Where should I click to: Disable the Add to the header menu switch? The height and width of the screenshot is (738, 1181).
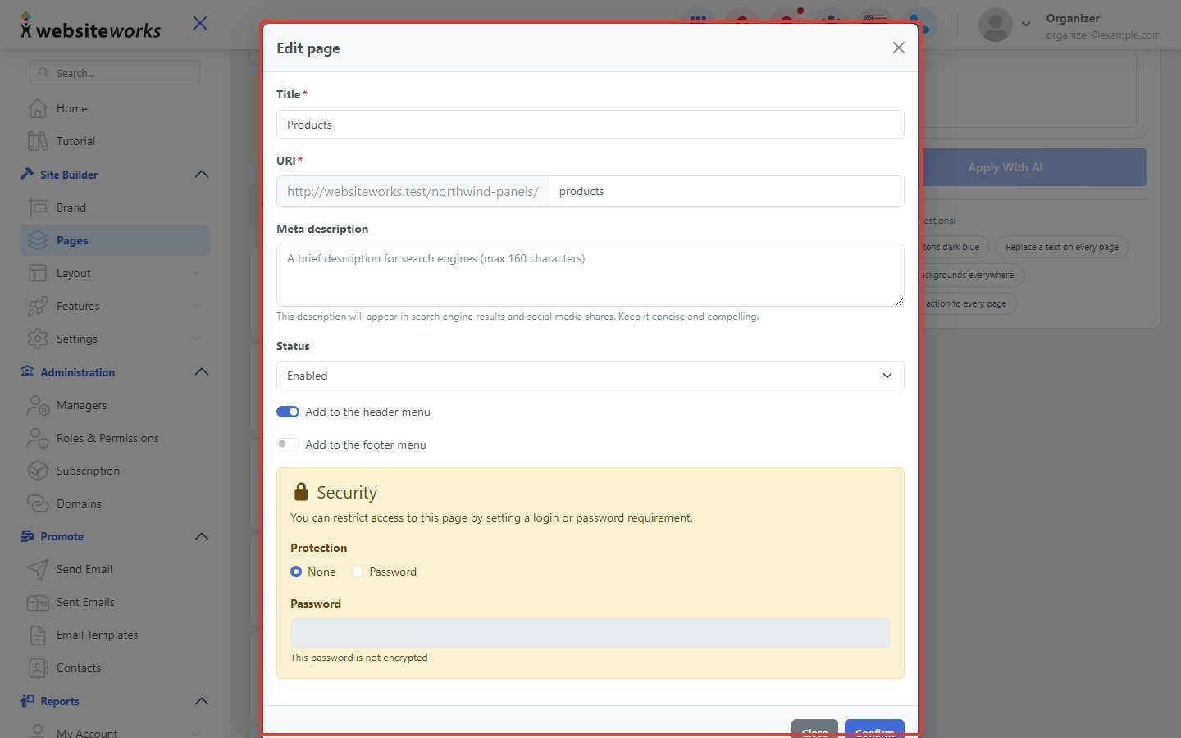[x=288, y=412]
